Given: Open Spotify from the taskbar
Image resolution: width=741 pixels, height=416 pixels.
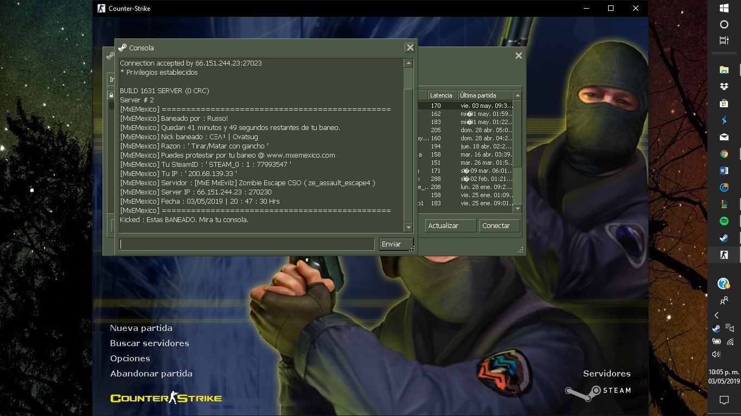Looking at the screenshot, I should click(724, 221).
